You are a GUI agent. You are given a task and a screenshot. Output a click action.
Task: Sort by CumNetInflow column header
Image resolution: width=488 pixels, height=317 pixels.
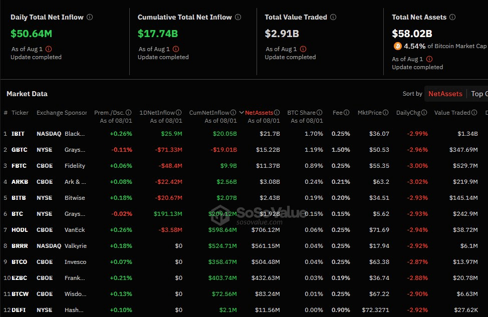[209, 113]
